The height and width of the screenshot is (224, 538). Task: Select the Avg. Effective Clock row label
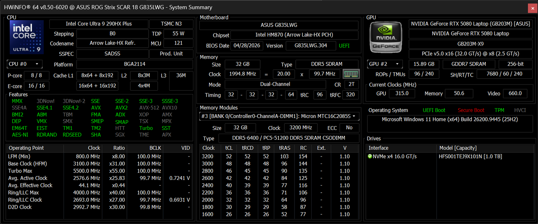30,185
